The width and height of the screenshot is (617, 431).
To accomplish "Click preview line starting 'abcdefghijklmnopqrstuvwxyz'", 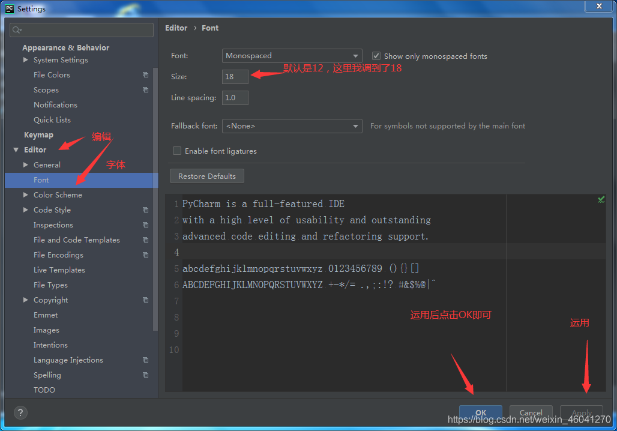I will pos(301,268).
